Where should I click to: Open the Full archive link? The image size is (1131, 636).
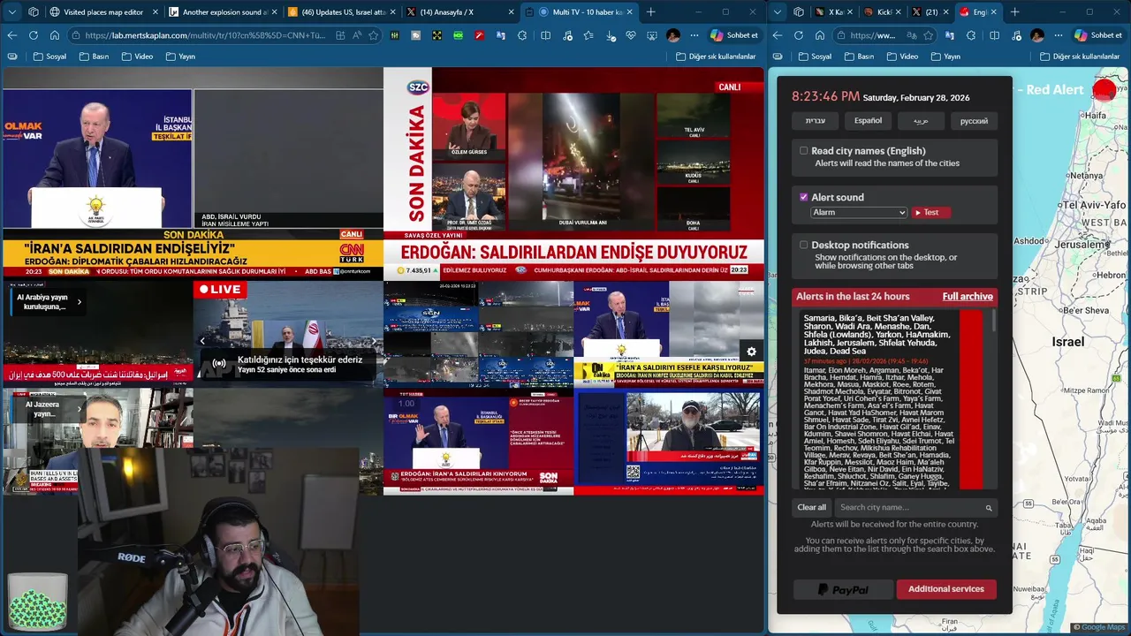tap(968, 297)
